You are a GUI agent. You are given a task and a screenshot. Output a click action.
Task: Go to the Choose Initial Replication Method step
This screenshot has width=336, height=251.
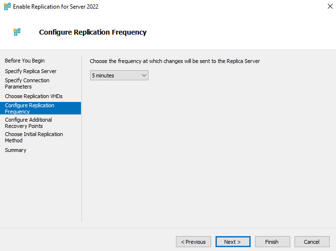coord(34,137)
